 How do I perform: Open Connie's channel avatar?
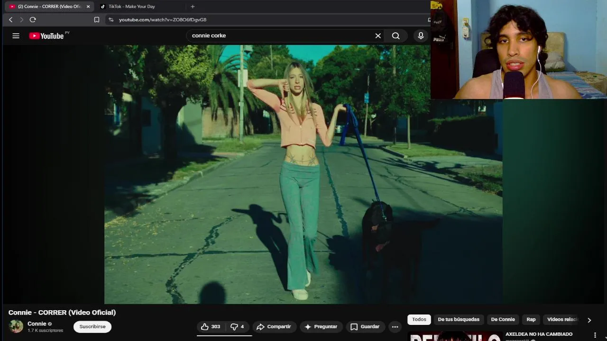point(16,326)
